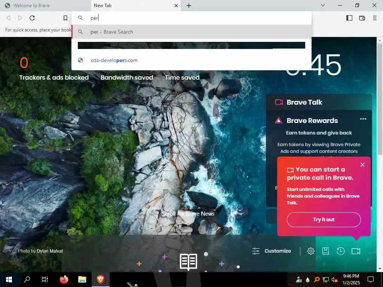The height and width of the screenshot is (287, 383).
Task: Open the Customize dashboard button
Action: click(272, 251)
